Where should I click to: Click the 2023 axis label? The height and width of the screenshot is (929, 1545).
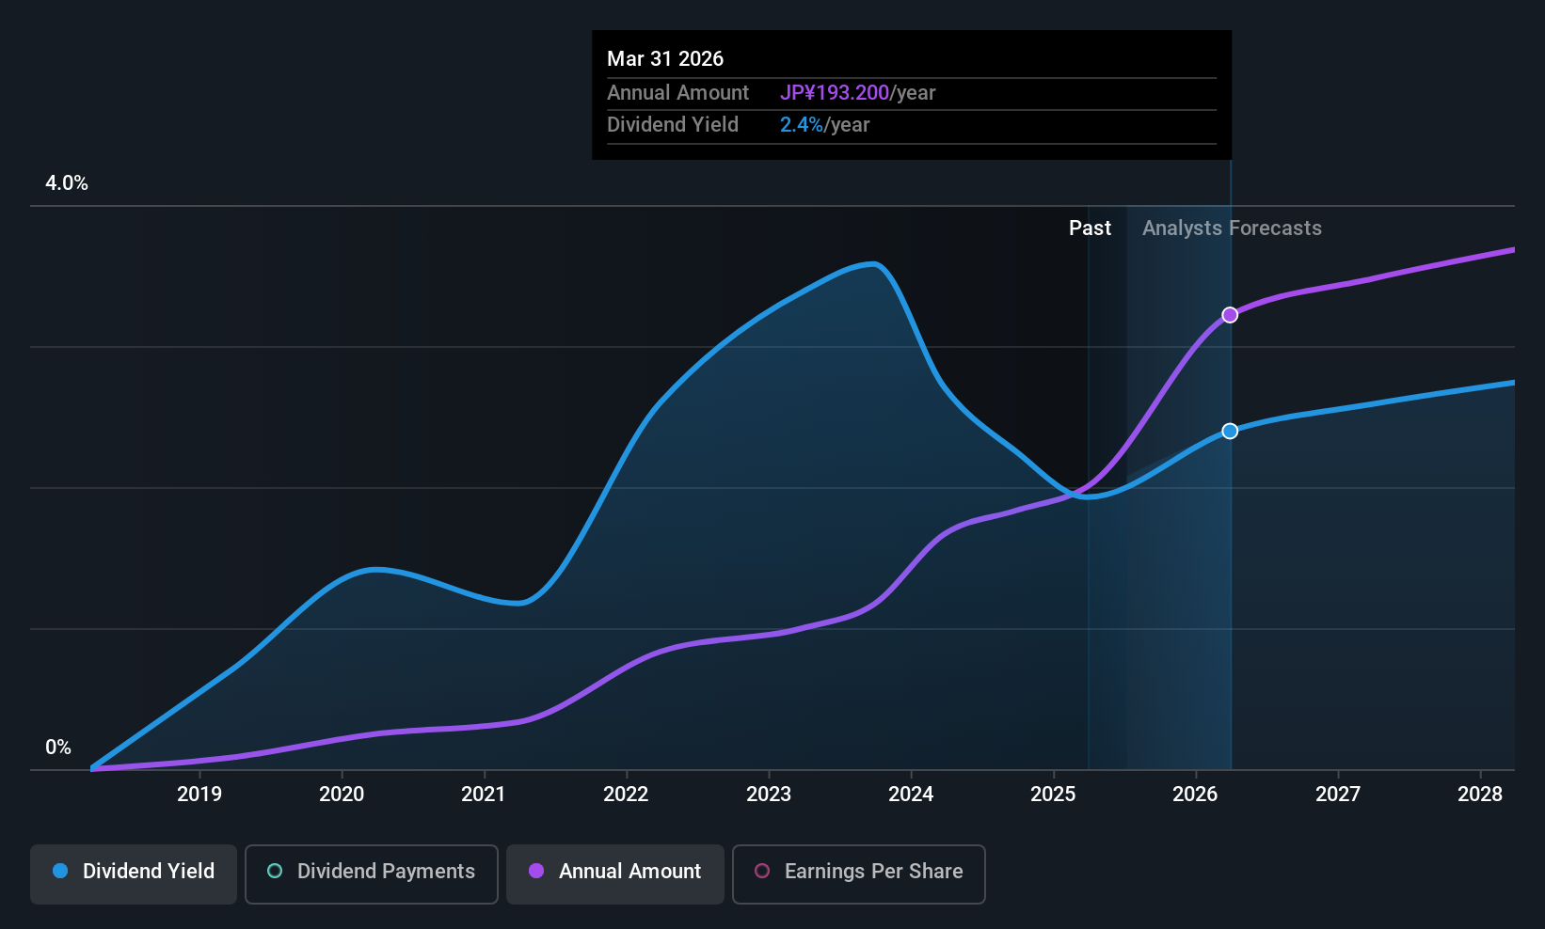[769, 795]
